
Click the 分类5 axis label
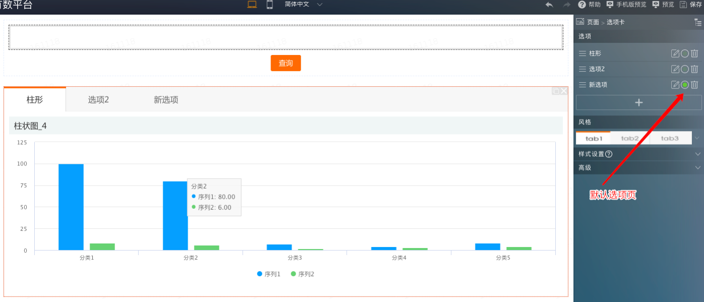[x=503, y=258]
